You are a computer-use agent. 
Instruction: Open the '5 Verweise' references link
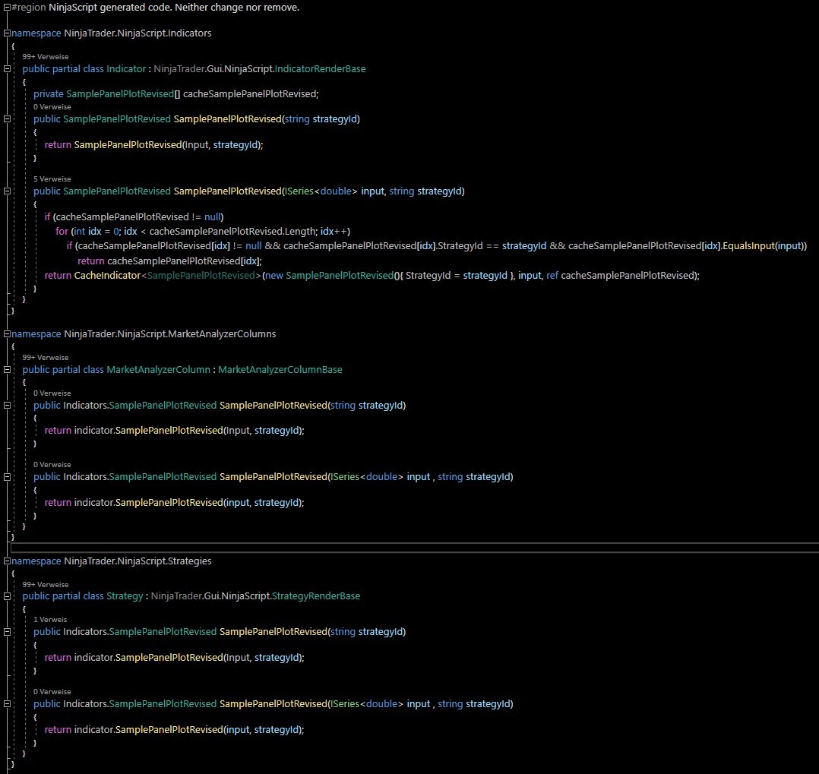52,178
